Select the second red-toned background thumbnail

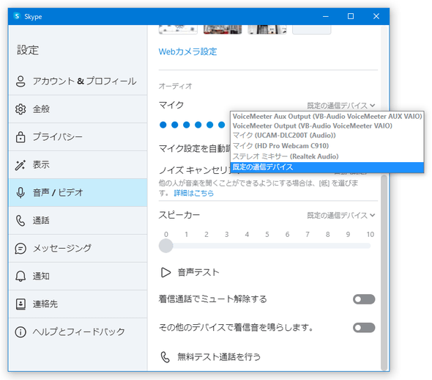(x=223, y=29)
